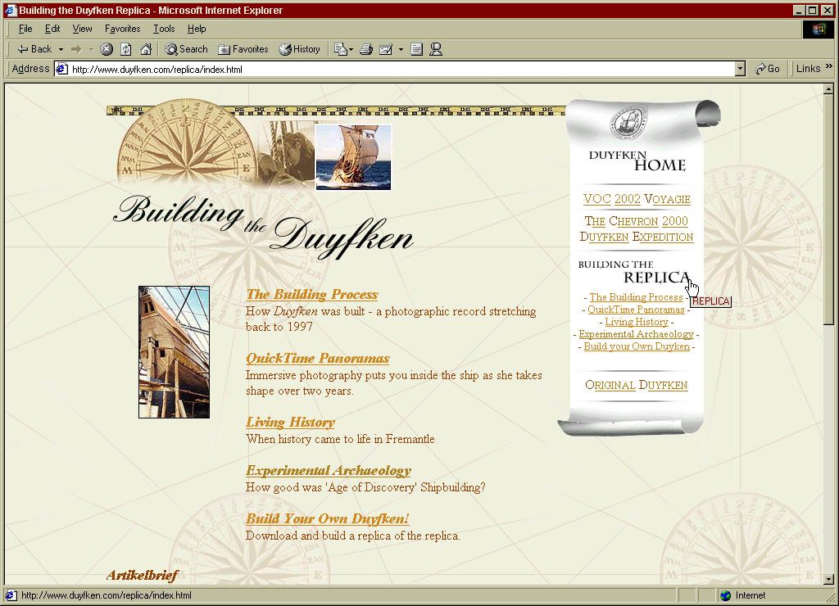
Task: Open VOC 2002 Voyagie link
Action: pos(637,199)
